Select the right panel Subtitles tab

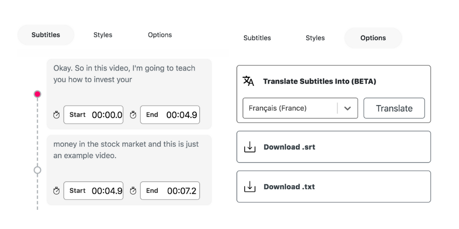(257, 38)
